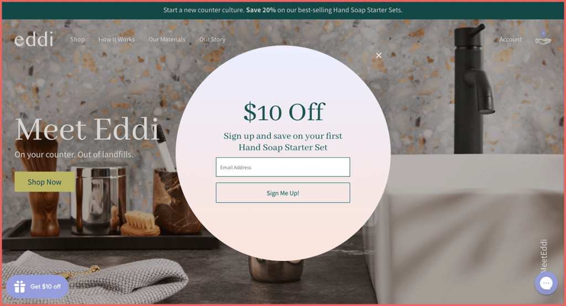Viewport: 566px width, 306px height.
Task: Open the hand-with-droplet cart icon
Action: pos(543,38)
